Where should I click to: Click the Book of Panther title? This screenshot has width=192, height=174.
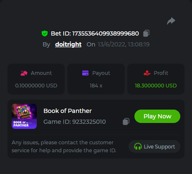[x=68, y=111]
